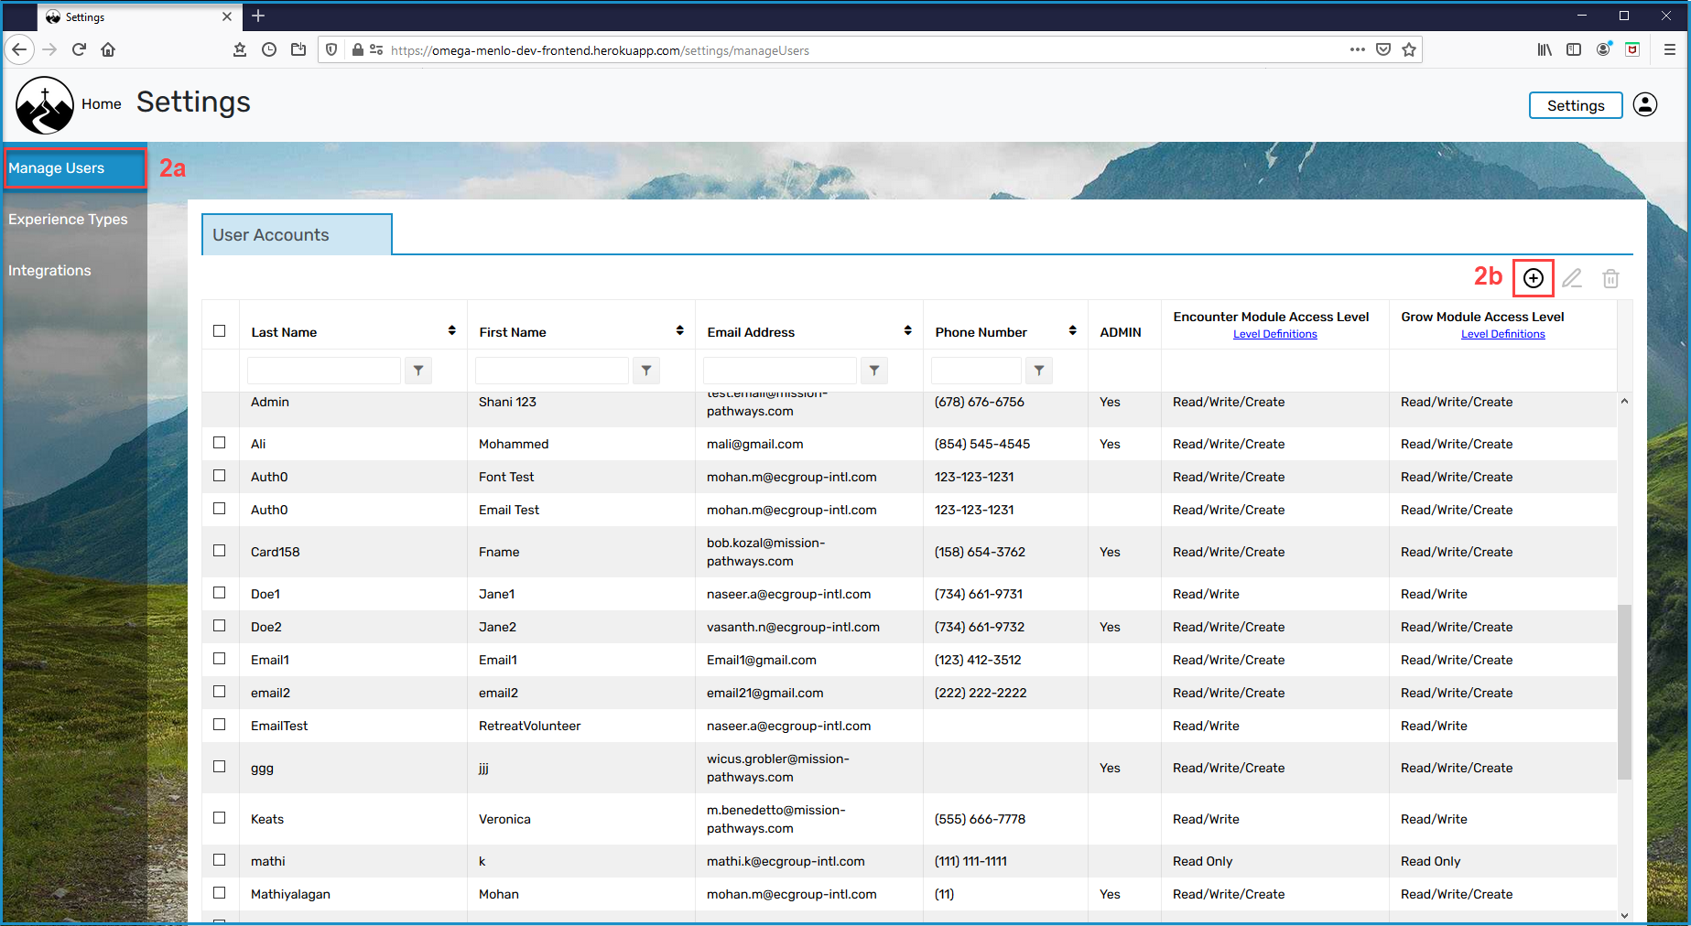This screenshot has width=1691, height=926.
Task: Click the add user plus icon
Action: (x=1534, y=278)
